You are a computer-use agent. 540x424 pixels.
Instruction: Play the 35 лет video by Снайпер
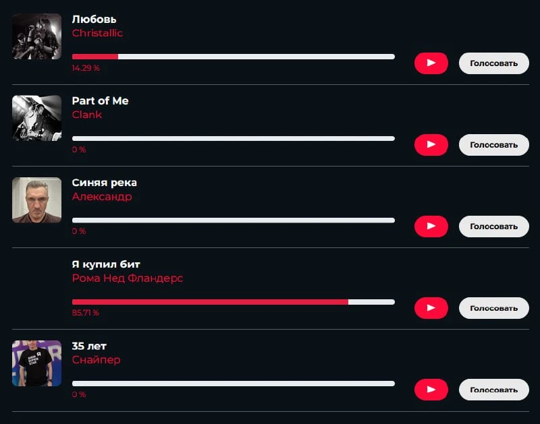click(x=431, y=390)
